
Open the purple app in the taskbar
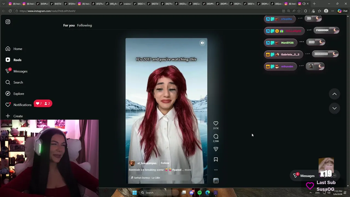pos(215,193)
